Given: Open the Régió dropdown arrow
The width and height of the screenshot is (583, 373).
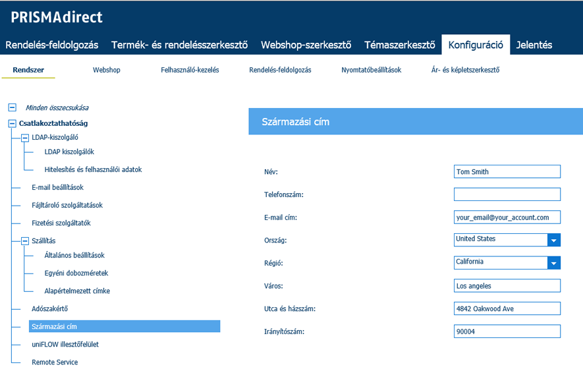Looking at the screenshot, I should tap(553, 263).
